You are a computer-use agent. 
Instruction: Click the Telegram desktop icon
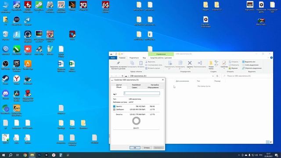28,21
